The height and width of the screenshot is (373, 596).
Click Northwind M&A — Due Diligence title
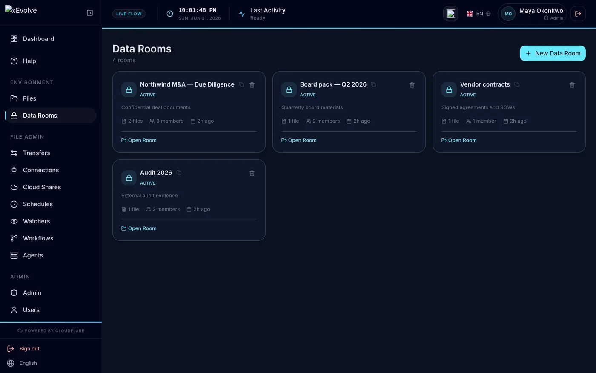[187, 84]
